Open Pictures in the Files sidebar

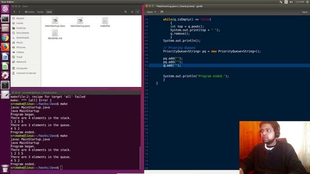point(21,47)
